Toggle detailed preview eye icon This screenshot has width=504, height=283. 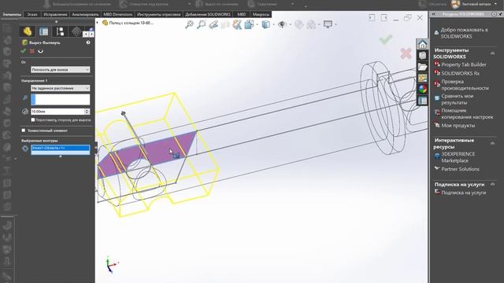click(40, 51)
